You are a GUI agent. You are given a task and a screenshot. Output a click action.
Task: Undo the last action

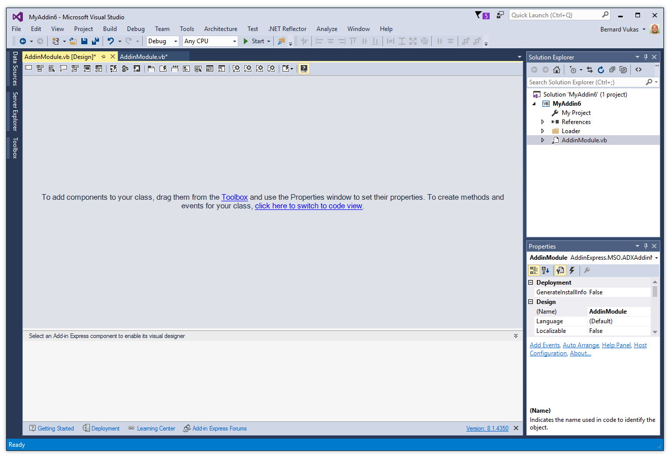110,41
